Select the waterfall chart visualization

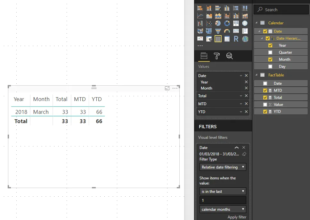200,23
